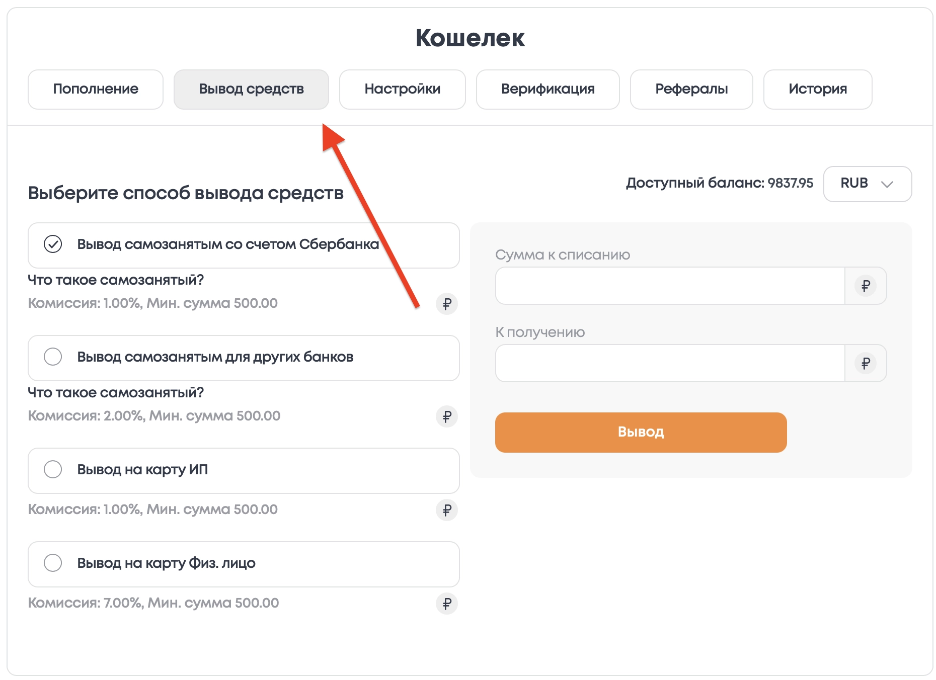Switch to the Пополнение tab
The height and width of the screenshot is (680, 936).
[96, 89]
